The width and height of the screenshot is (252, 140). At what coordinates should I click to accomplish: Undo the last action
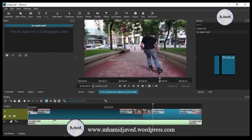(39, 15)
